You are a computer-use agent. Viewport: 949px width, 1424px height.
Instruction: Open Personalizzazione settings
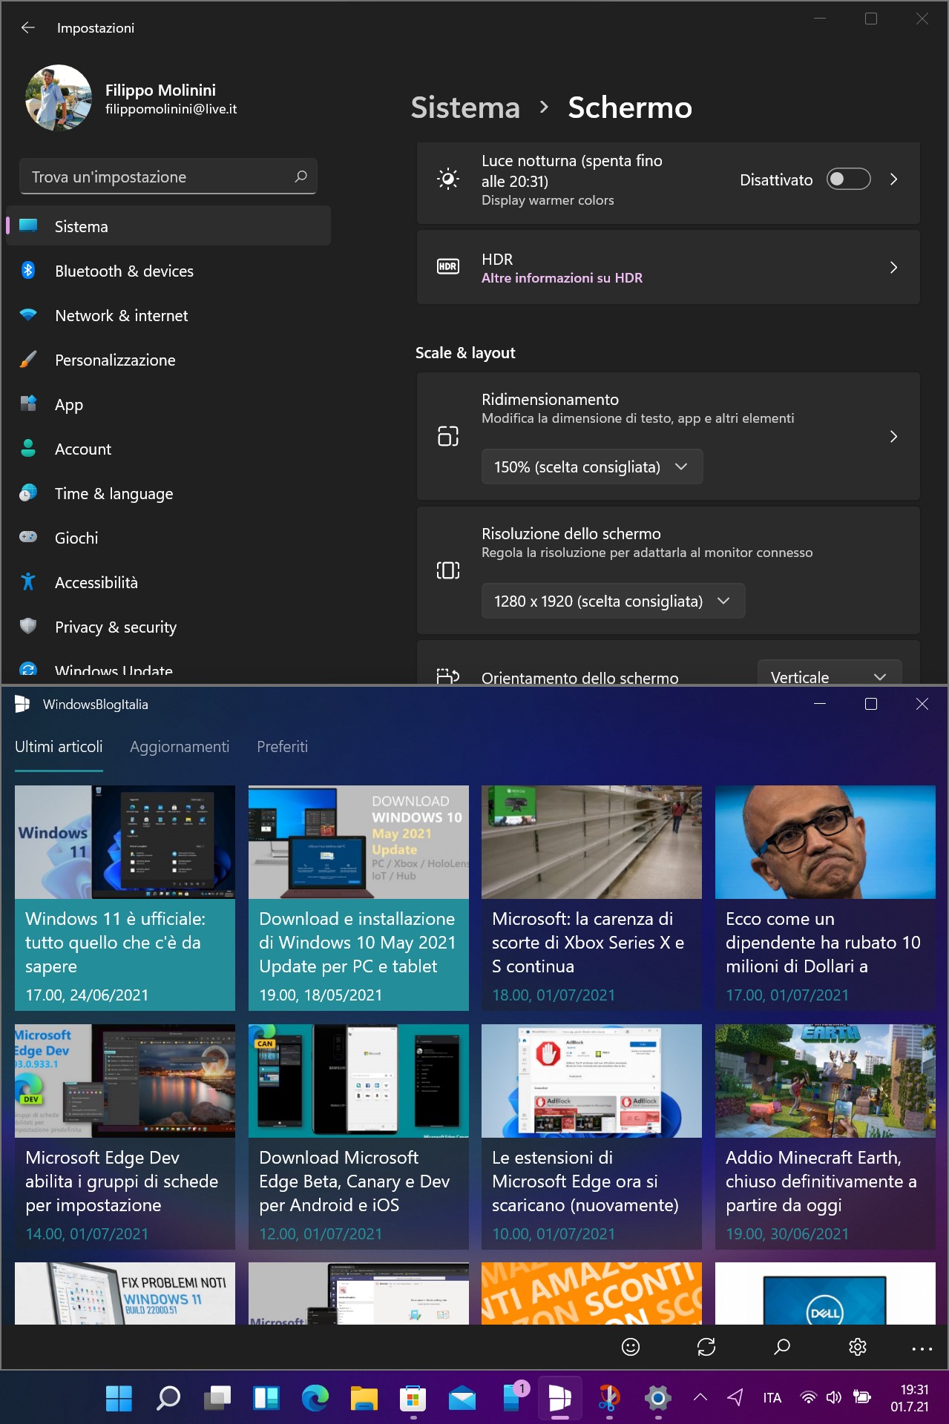click(x=168, y=360)
